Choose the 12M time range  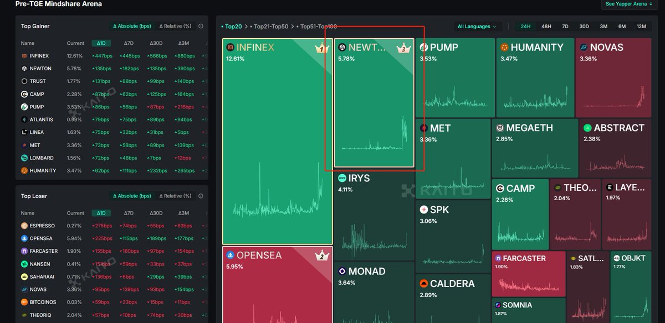tap(641, 27)
